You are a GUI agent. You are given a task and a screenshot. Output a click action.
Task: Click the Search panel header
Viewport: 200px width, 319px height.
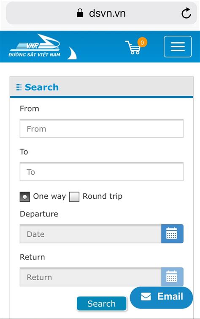coord(102,87)
